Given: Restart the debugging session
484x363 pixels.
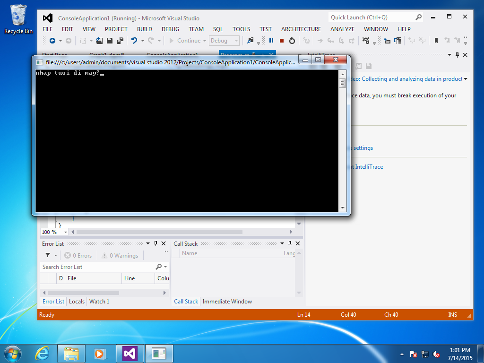Looking at the screenshot, I should click(x=292, y=41).
